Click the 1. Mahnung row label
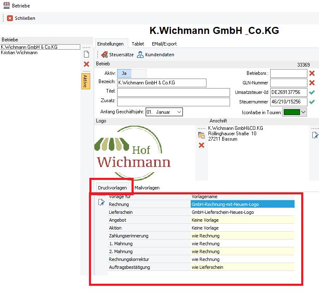 point(121,244)
